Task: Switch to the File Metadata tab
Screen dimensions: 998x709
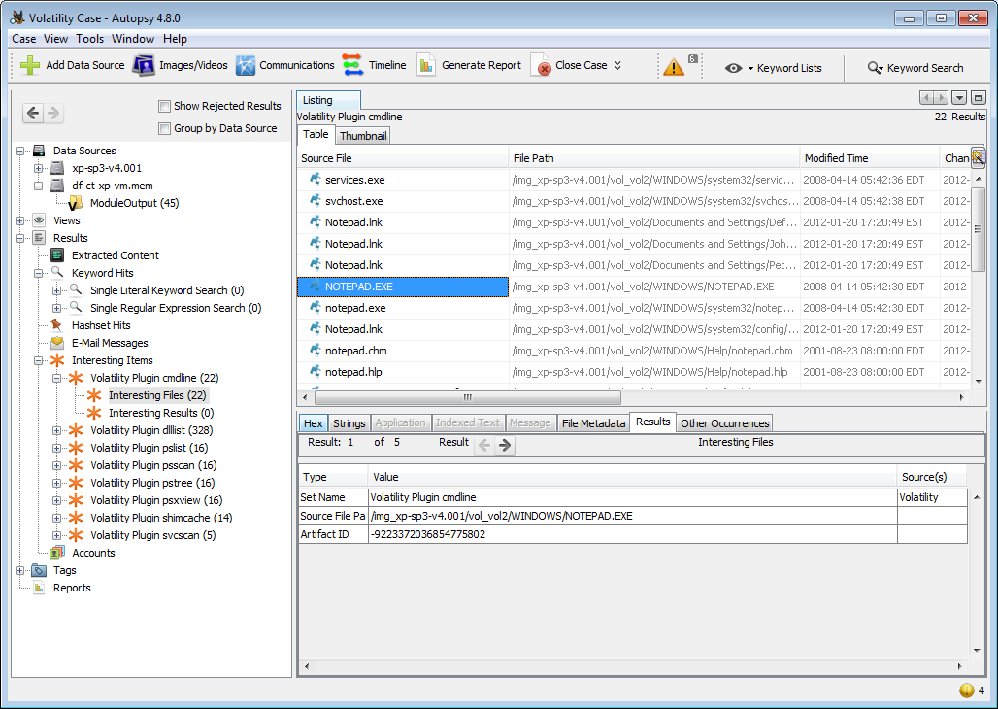Action: (593, 423)
